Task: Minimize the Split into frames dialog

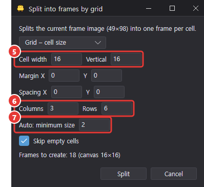Action: pyautogui.click(x=149, y=8)
